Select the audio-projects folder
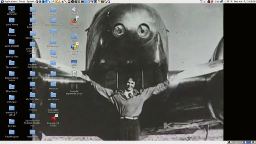The width and height of the screenshot is (256, 144). pyautogui.click(x=12, y=43)
